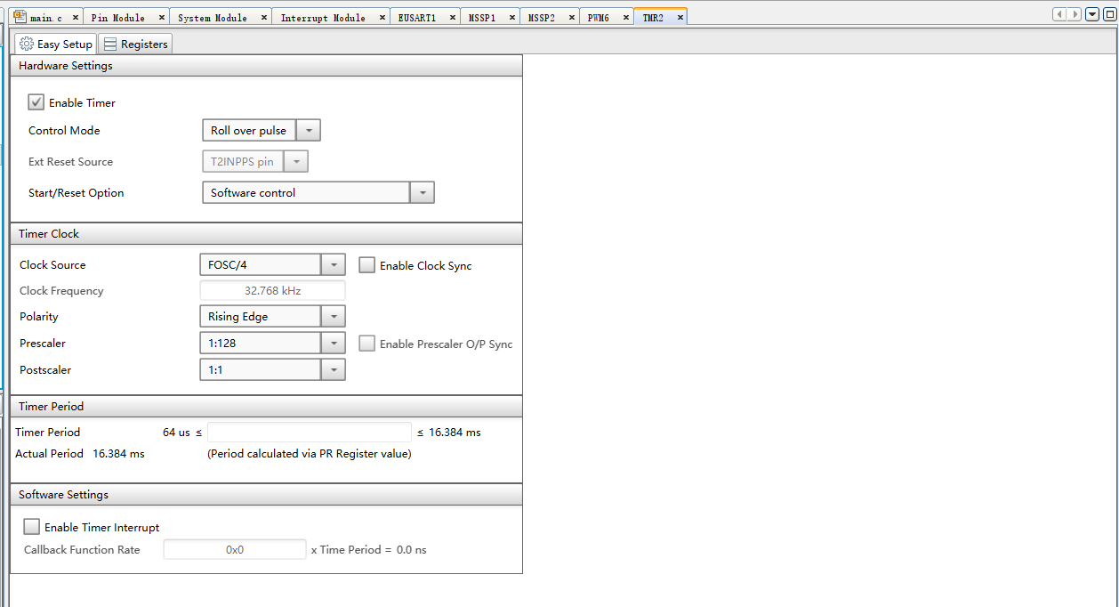Close the TMR2 tab
The image size is (1119, 607).
coord(680,18)
